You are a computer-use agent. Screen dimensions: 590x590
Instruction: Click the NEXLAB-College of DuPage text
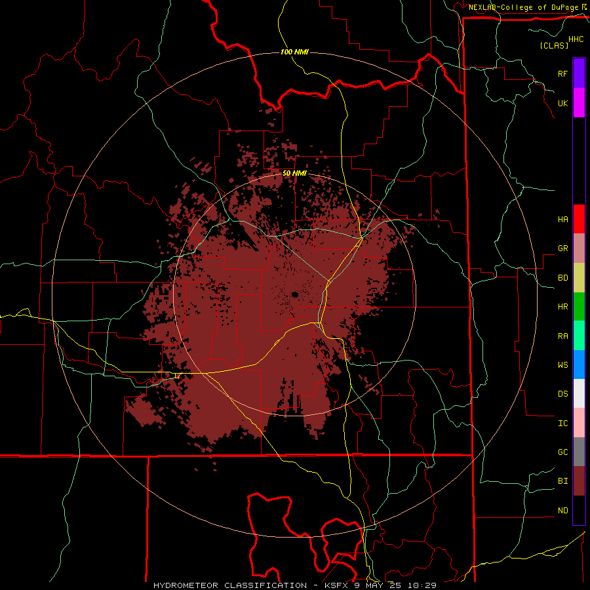pyautogui.click(x=523, y=7)
